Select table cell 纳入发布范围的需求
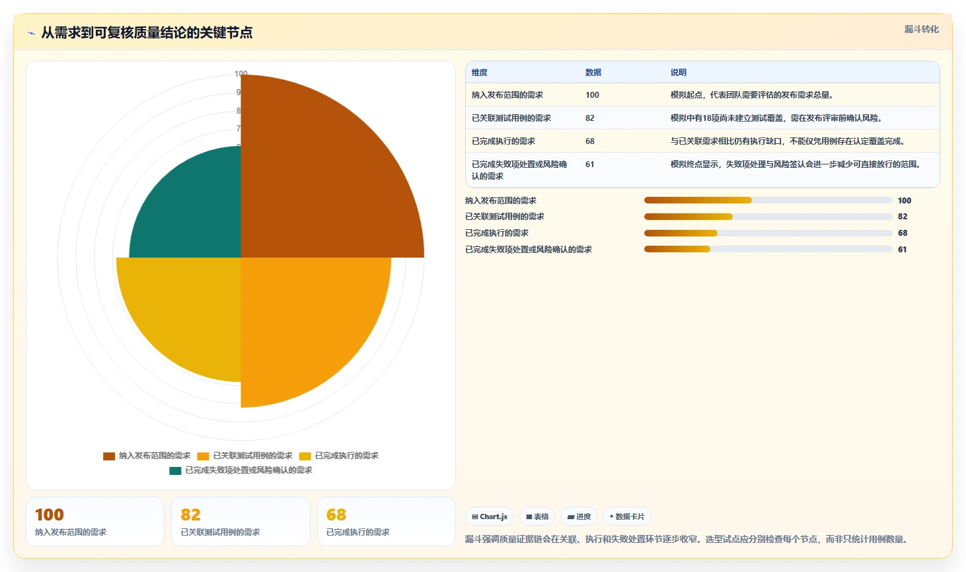 point(507,95)
